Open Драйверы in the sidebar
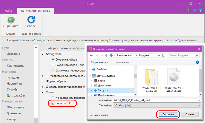This screenshot has width=205, height=123. (x=14, y=113)
